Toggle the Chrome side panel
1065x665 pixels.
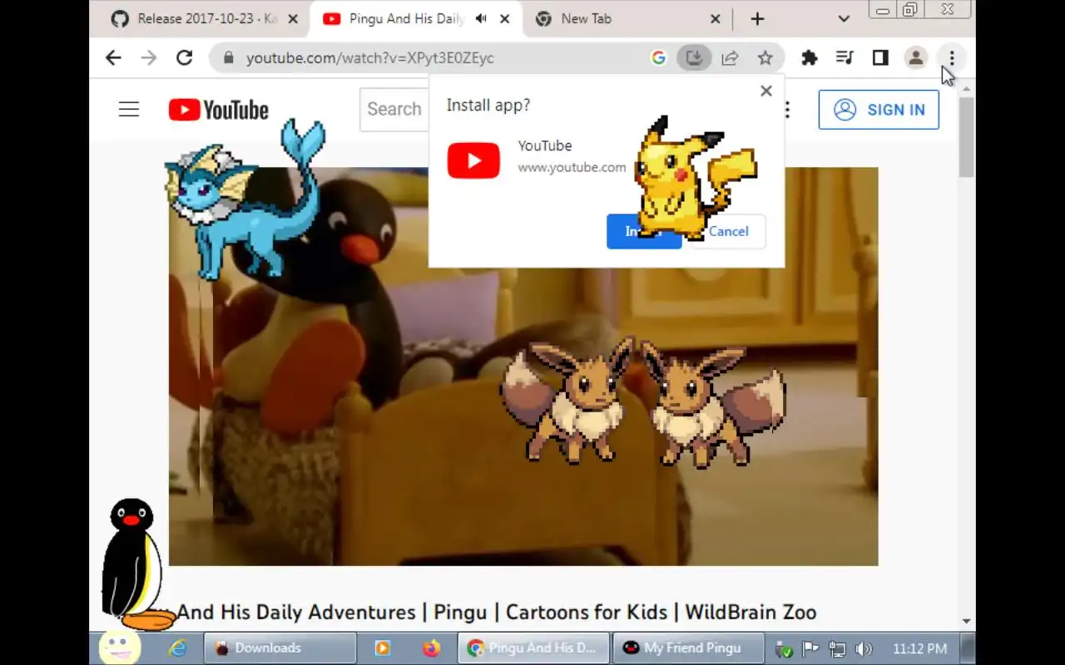click(880, 57)
